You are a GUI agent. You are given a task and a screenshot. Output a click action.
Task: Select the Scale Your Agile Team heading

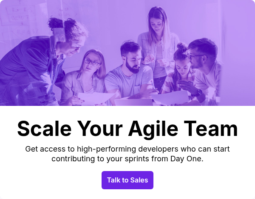click(x=127, y=129)
